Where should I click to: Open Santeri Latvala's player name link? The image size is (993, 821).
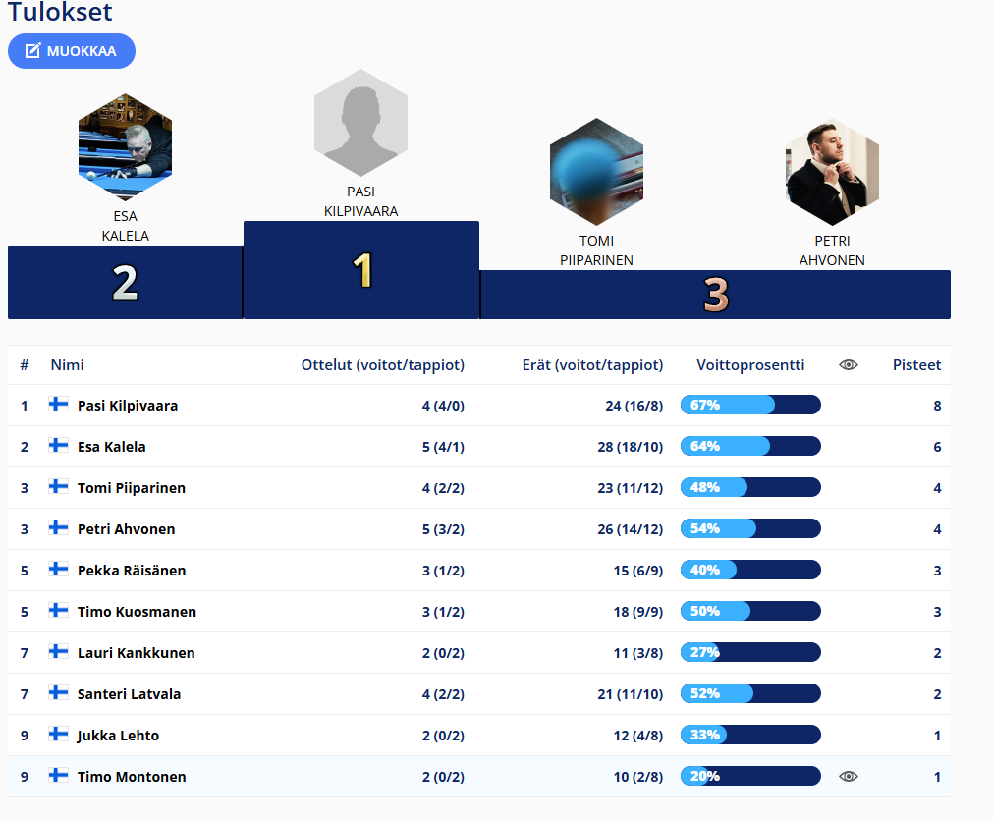click(129, 694)
